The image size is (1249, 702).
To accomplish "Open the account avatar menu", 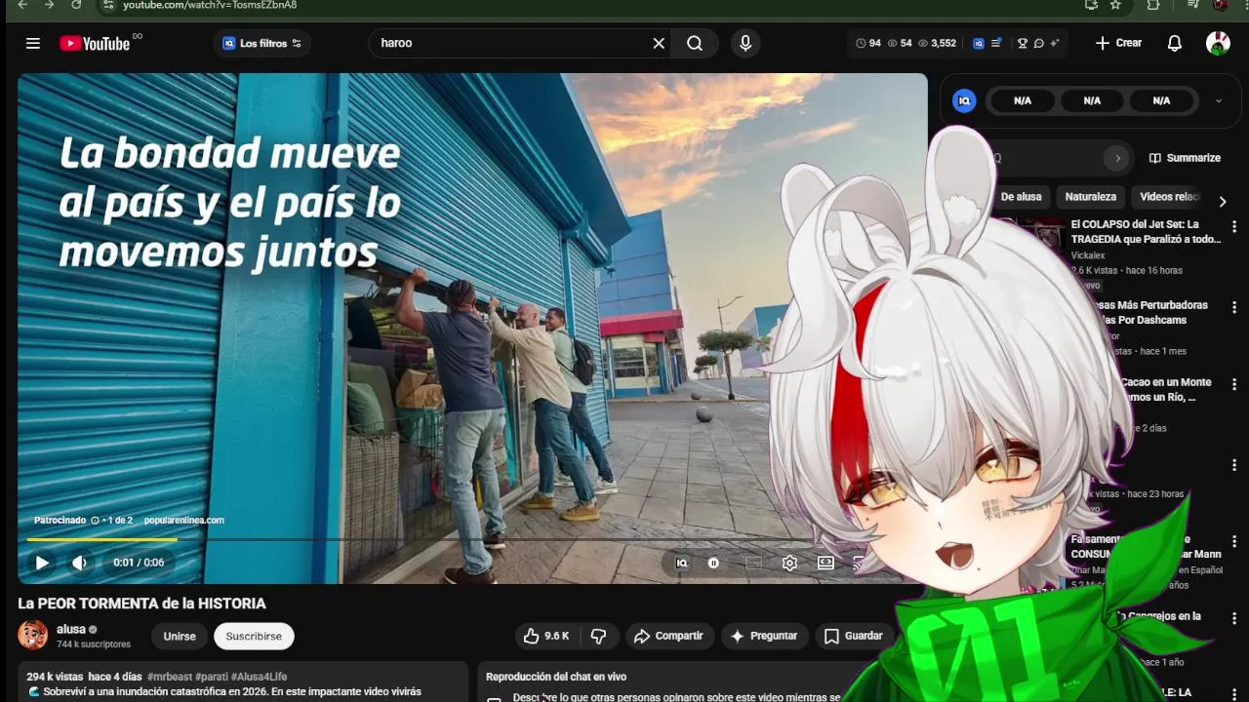I will pyautogui.click(x=1218, y=43).
